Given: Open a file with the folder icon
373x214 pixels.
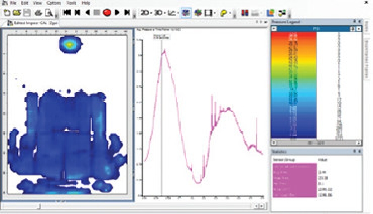Looking at the screenshot, I should tap(16, 12).
